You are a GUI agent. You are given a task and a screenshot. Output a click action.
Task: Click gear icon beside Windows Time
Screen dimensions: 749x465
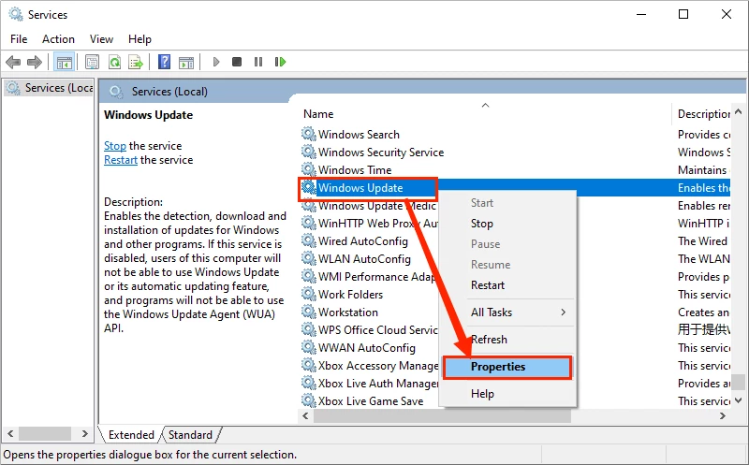[x=309, y=169]
